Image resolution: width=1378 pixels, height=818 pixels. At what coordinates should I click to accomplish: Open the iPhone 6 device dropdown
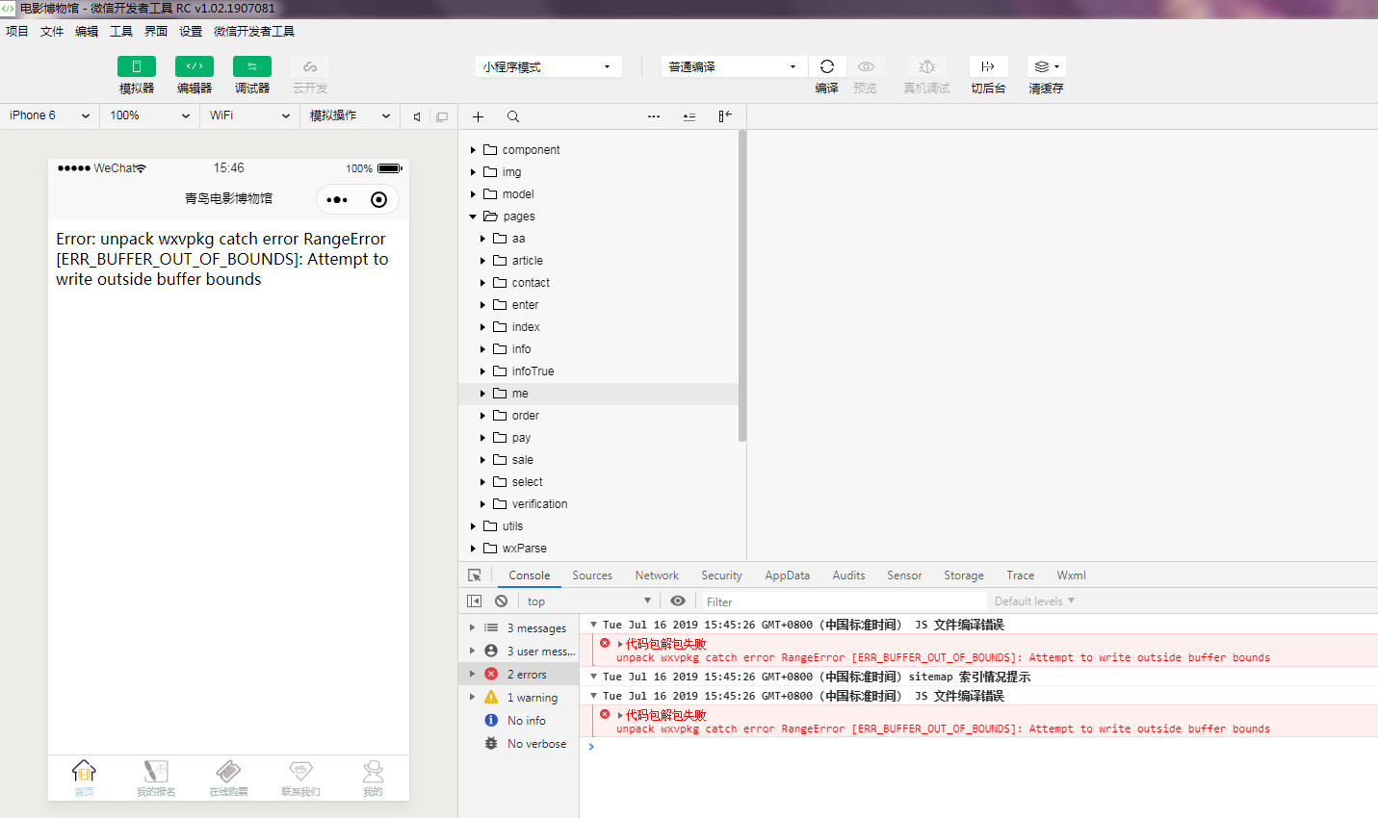(x=49, y=115)
